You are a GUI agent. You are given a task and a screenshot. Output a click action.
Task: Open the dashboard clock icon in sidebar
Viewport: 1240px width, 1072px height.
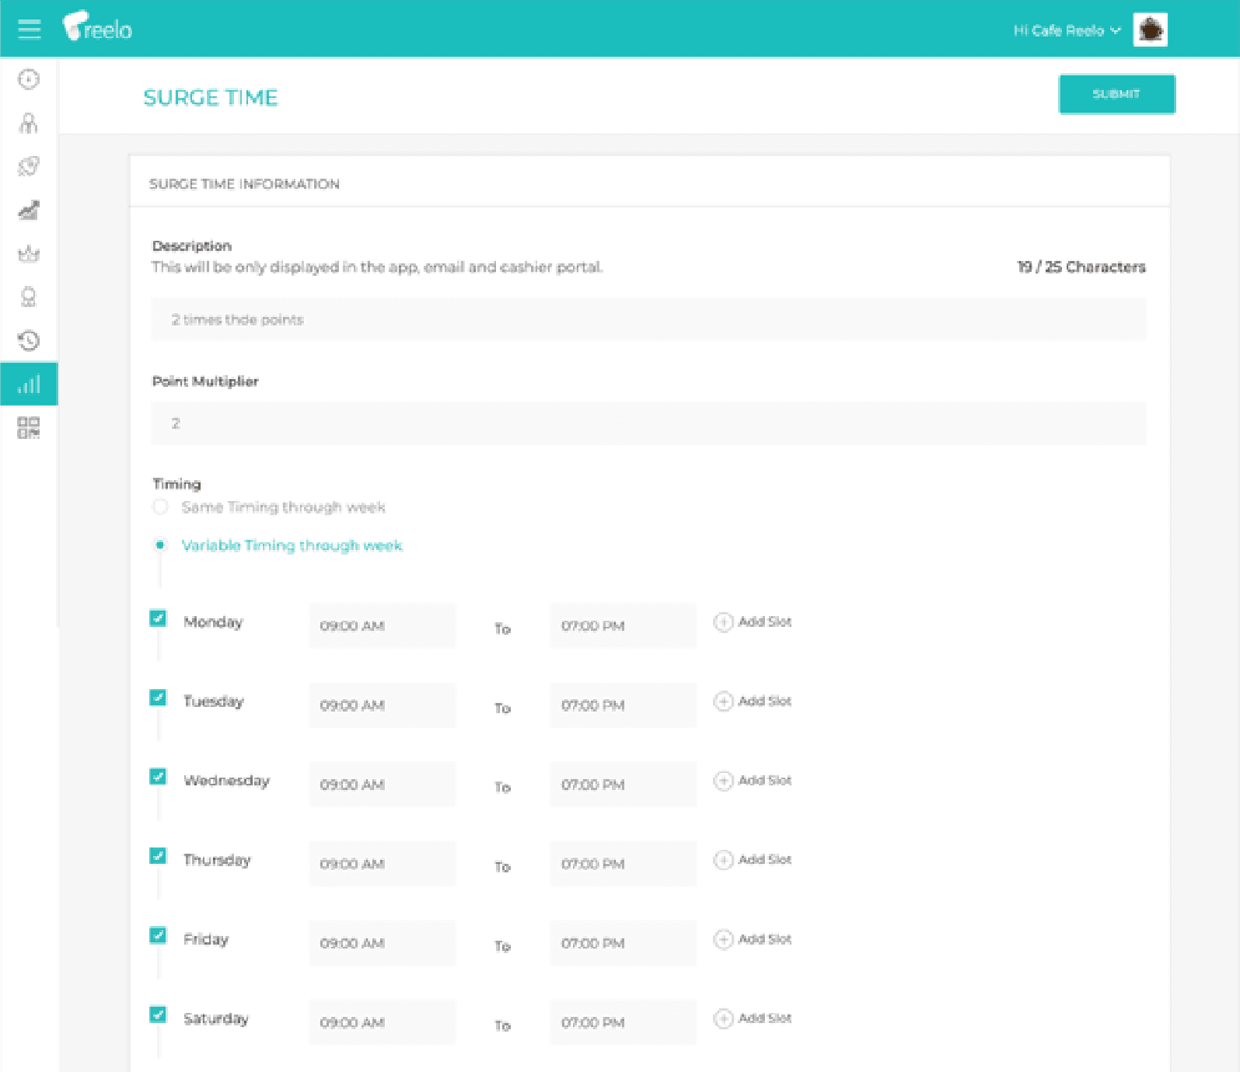[29, 79]
